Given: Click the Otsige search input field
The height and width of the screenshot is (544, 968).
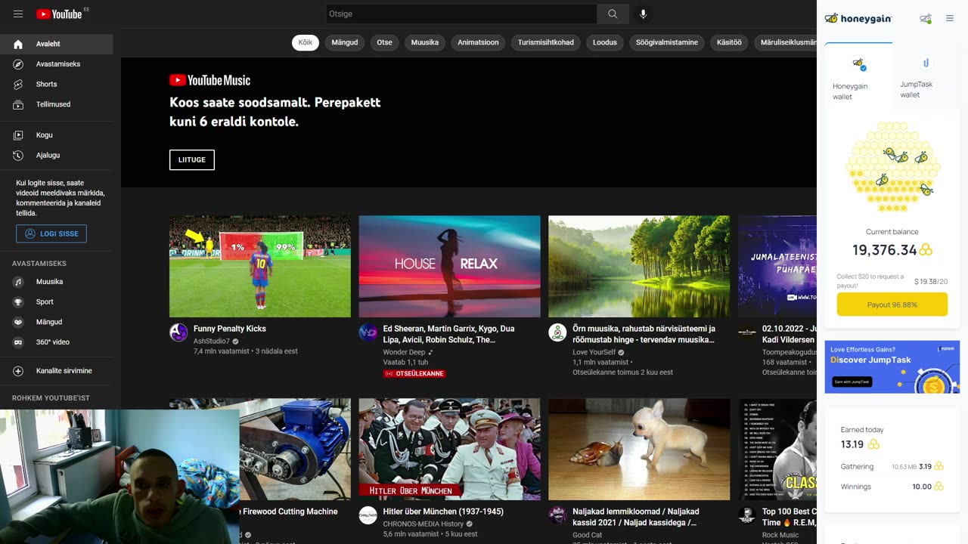Looking at the screenshot, I should point(461,14).
